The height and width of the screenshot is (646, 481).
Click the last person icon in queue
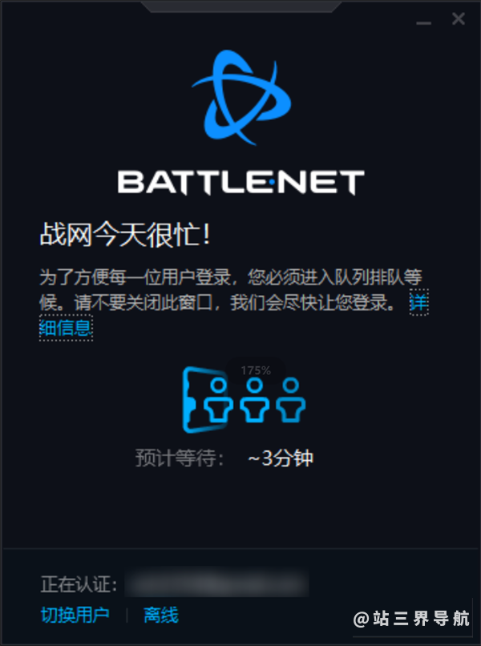(x=291, y=400)
